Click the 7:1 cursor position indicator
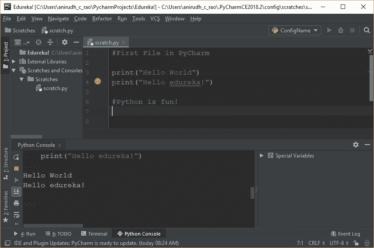 [x=300, y=243]
